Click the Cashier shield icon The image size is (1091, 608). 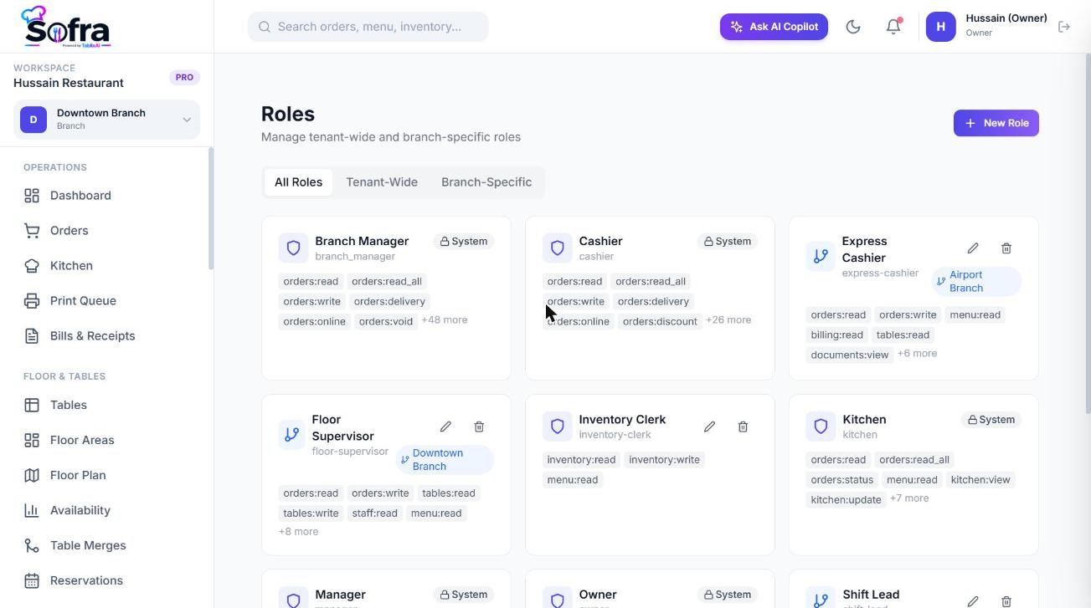[x=557, y=248]
